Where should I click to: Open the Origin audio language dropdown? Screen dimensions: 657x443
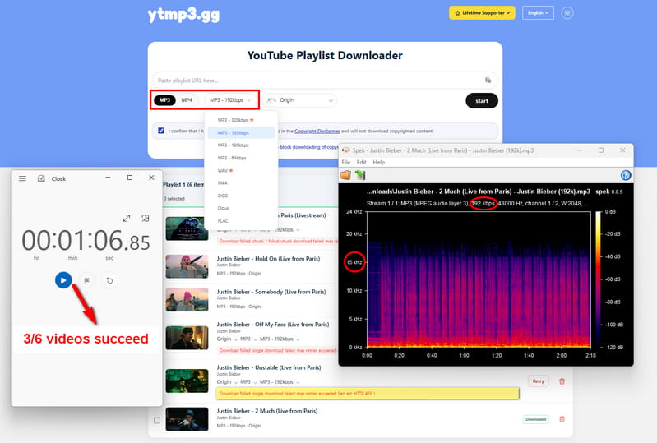299,100
